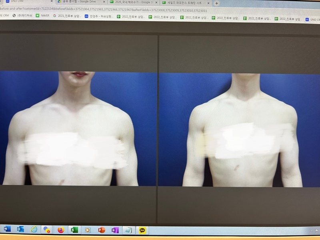Close the 세일즈 퍼포먼스 트래킹 시트 tab

208,3
